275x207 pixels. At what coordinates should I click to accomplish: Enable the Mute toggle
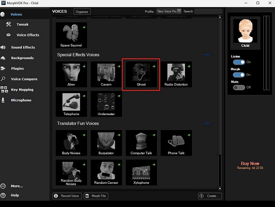point(238,87)
